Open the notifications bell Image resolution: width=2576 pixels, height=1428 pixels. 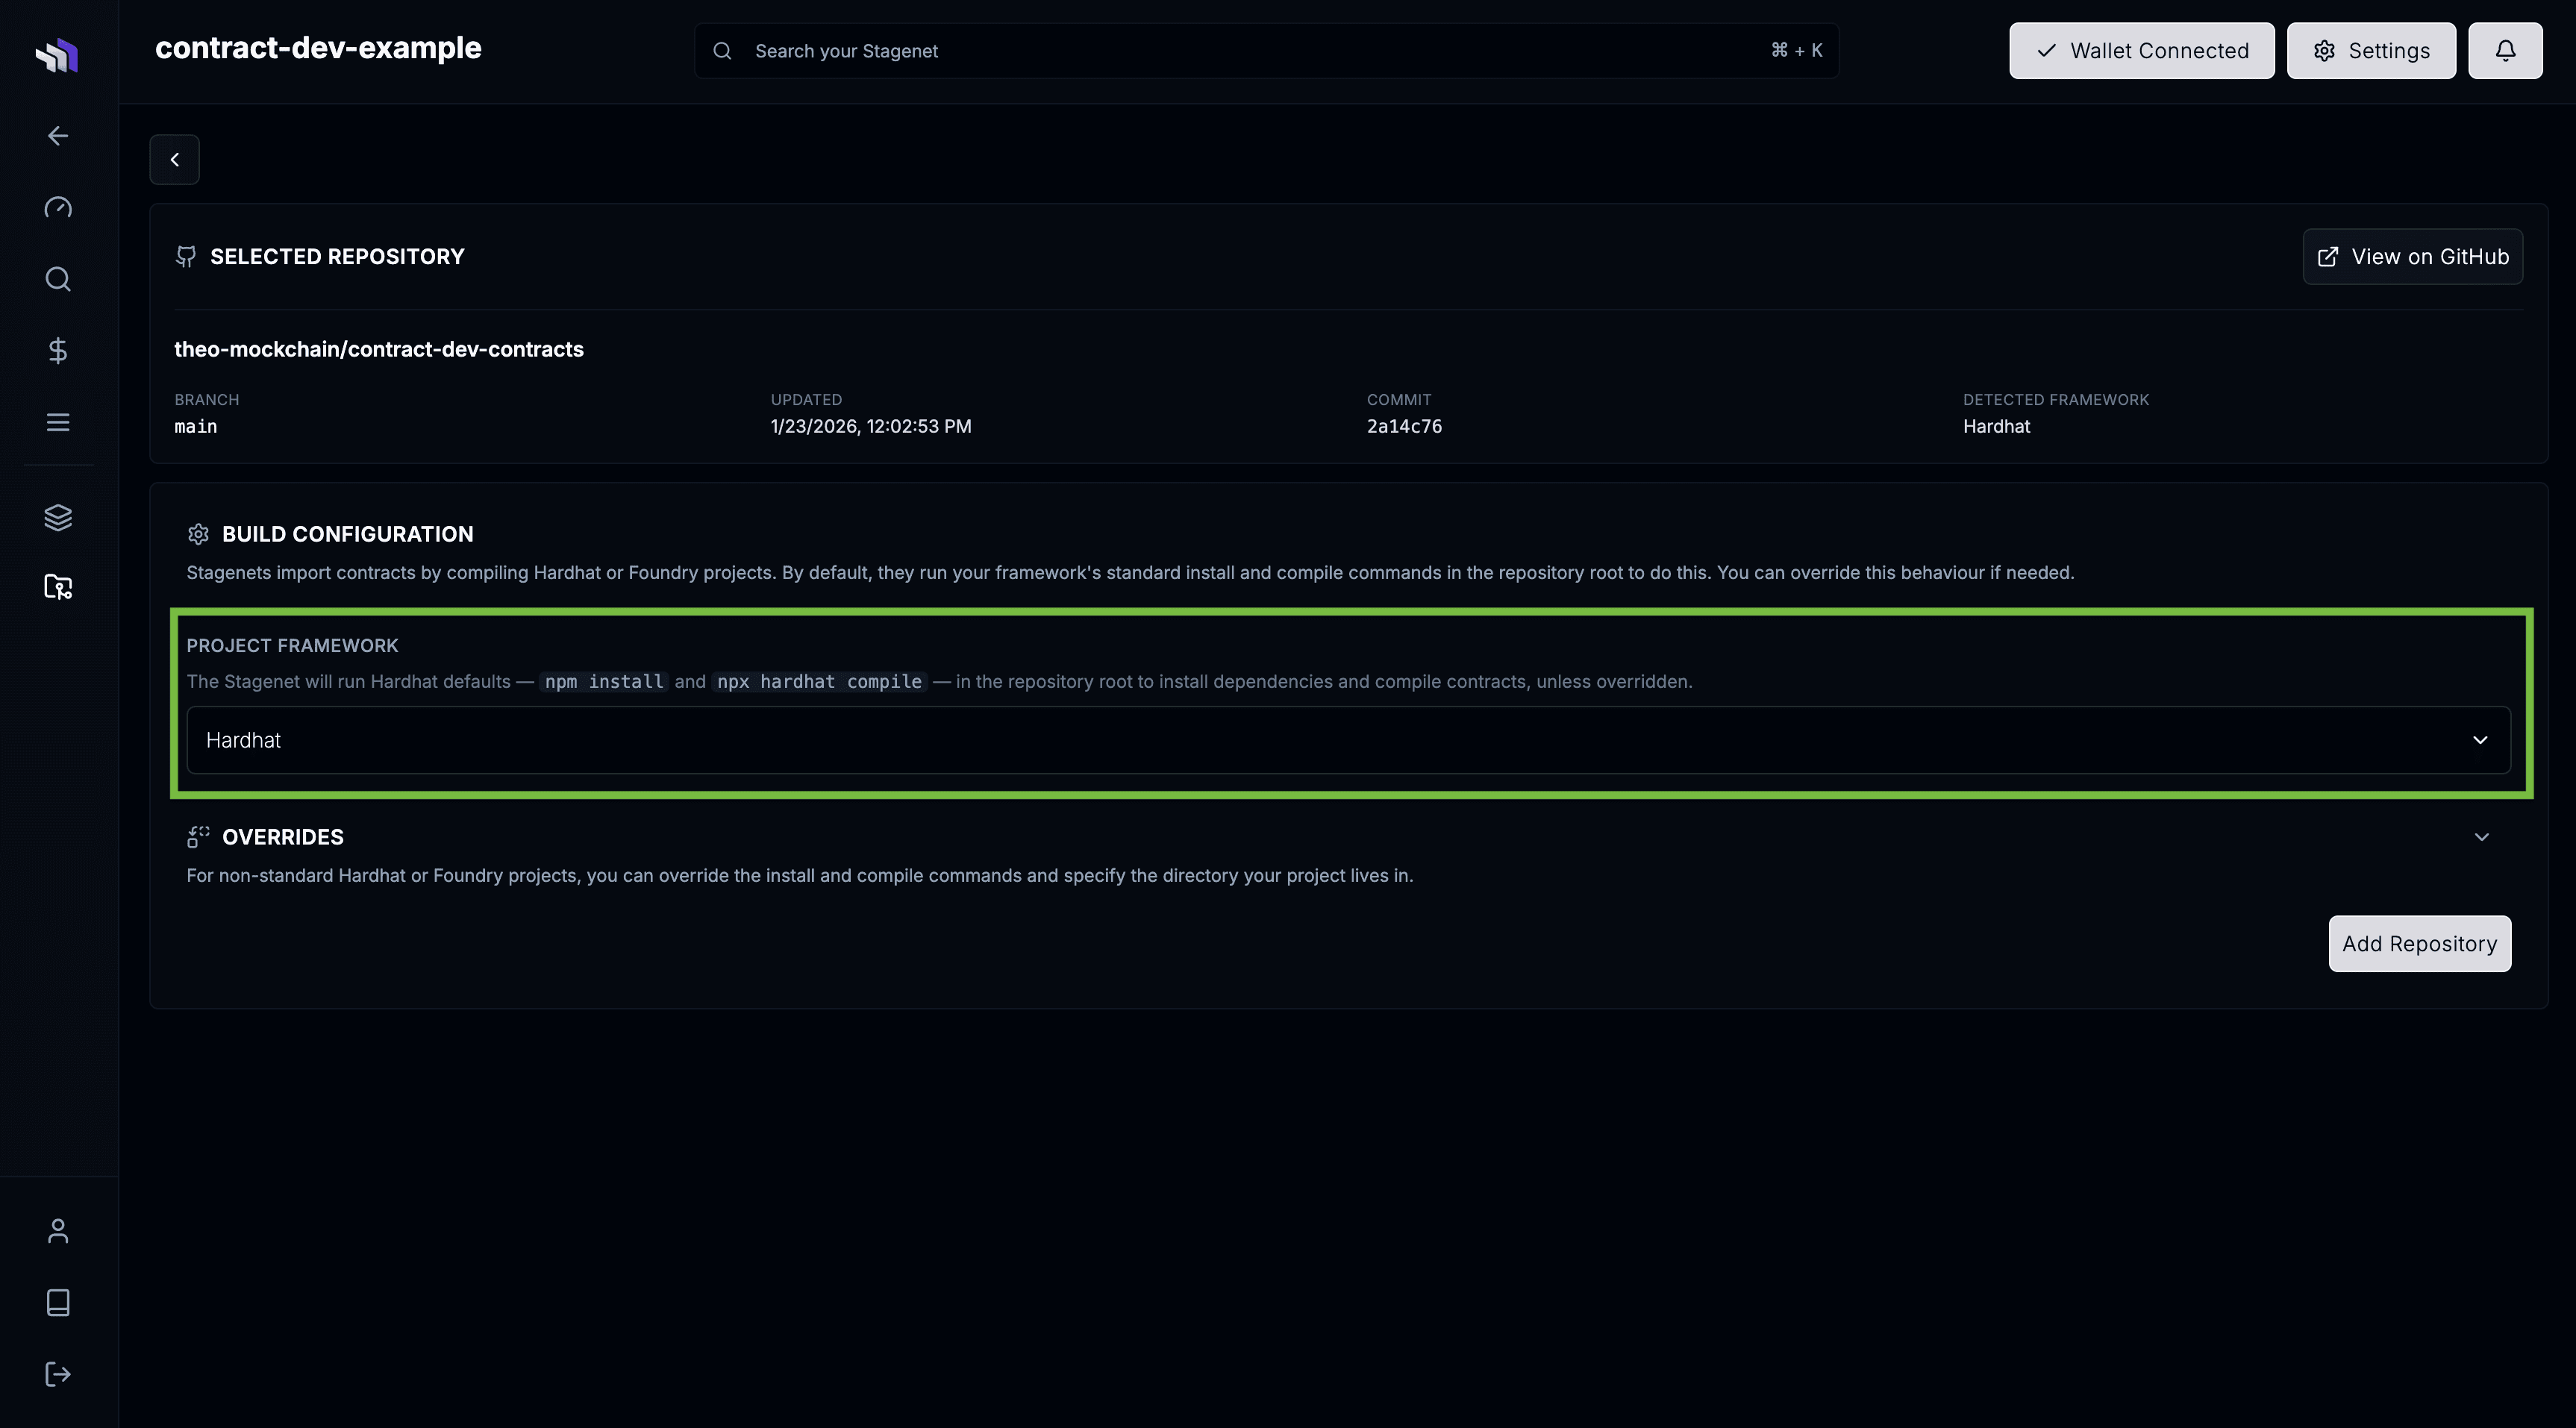point(2504,51)
